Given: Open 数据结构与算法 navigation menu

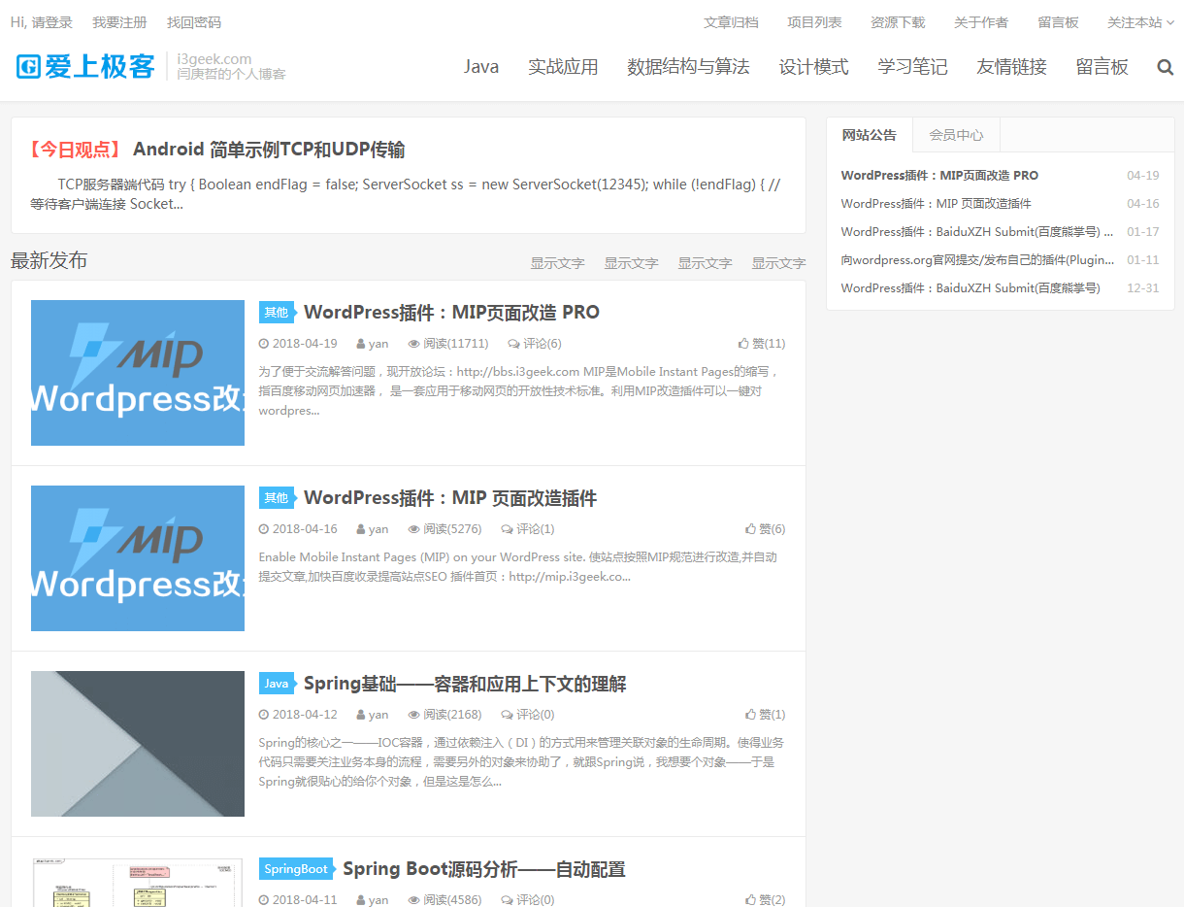Looking at the screenshot, I should pos(688,67).
